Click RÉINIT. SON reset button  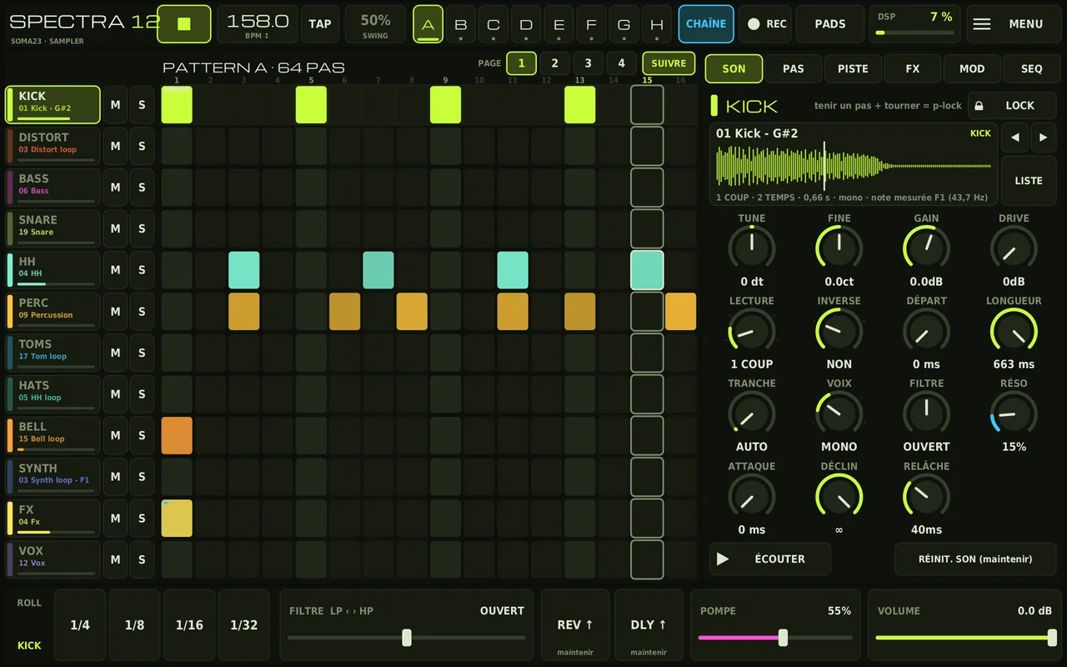point(975,559)
